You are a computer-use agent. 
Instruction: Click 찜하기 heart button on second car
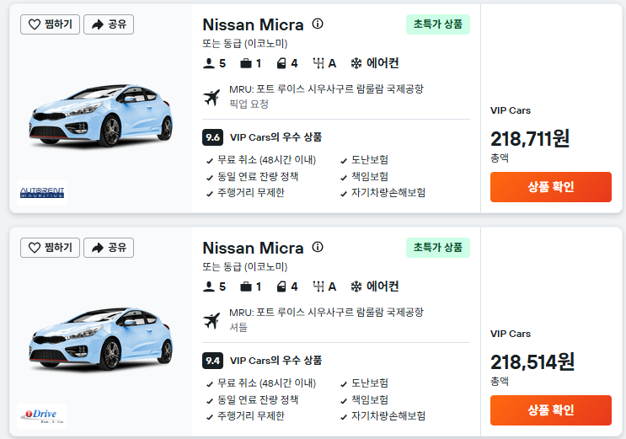50,248
